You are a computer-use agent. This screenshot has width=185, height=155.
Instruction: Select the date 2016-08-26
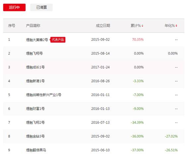click(x=100, y=81)
